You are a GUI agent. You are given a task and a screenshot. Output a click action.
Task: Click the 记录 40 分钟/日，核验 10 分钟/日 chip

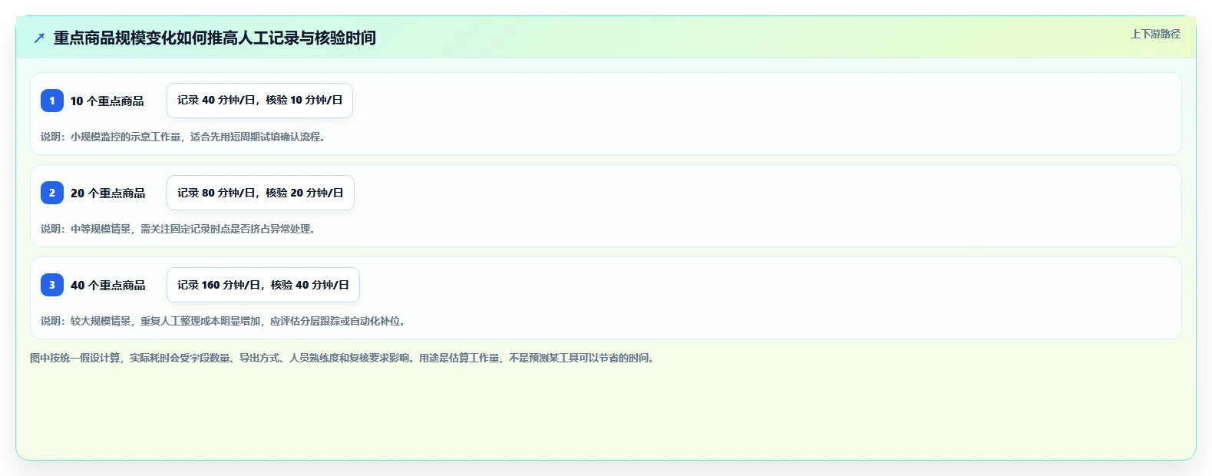[259, 101]
